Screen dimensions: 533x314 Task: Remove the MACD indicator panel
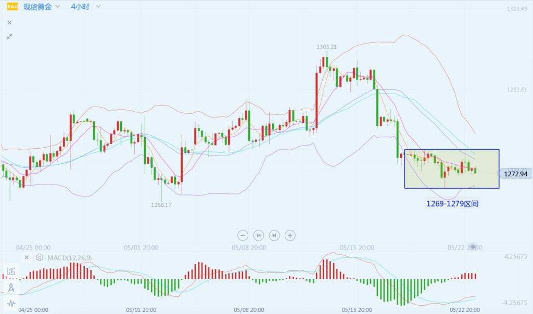click(x=27, y=257)
